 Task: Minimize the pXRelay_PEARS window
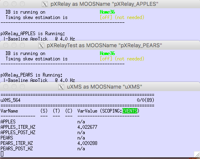tap(14, 45)
